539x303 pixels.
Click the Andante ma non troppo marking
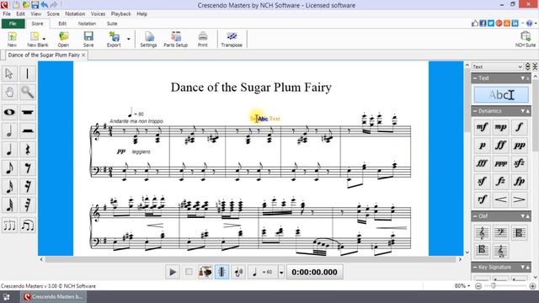click(x=136, y=121)
